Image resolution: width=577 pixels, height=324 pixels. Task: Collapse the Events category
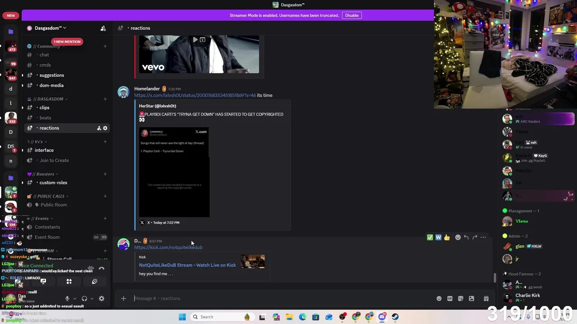(x=40, y=219)
